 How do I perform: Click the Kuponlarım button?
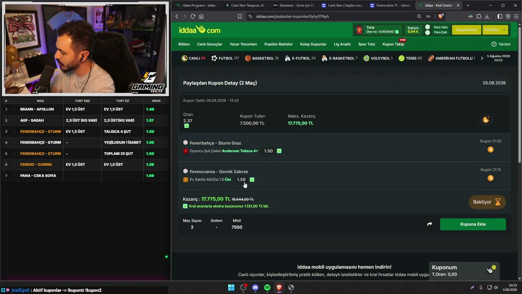[466, 30]
